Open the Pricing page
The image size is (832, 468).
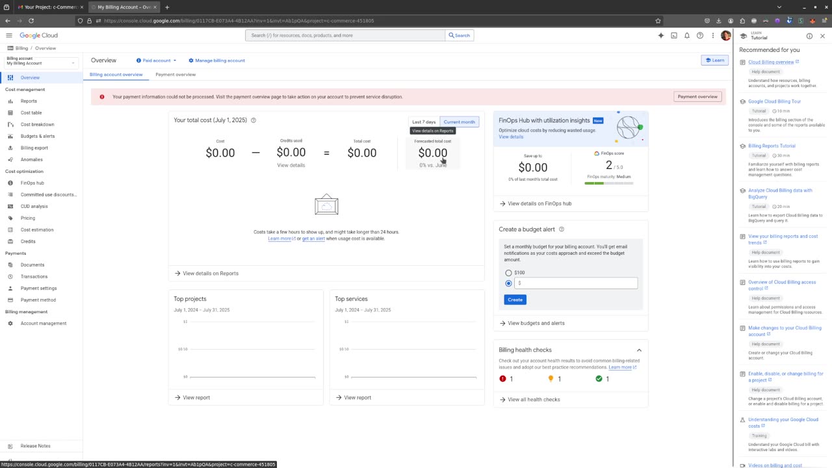(x=28, y=218)
